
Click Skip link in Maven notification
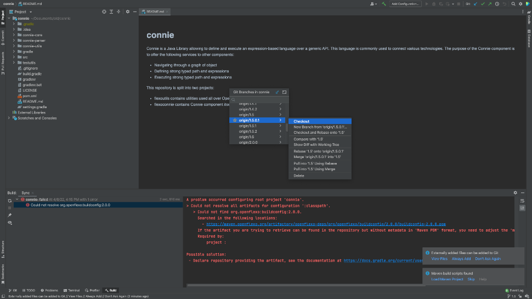[471, 279]
